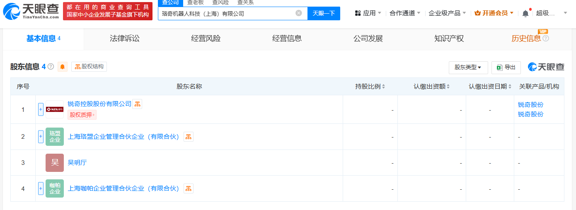Click the help question mark beside 股东信息
The width and height of the screenshot is (576, 210).
(x=51, y=67)
